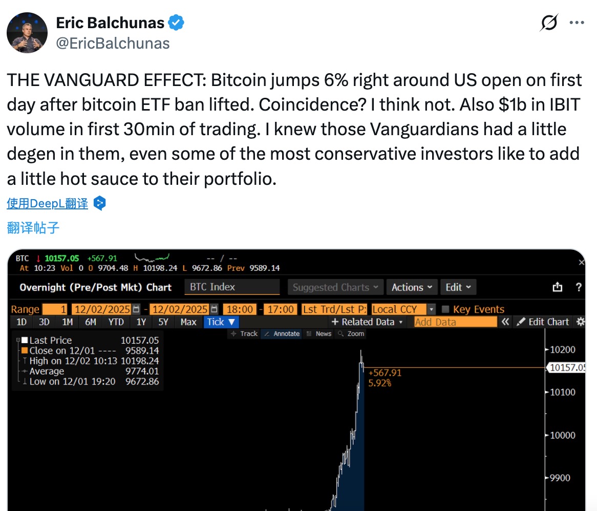The width and height of the screenshot is (597, 511).
Task: Click the start date calendar icon
Action: pyautogui.click(x=136, y=309)
